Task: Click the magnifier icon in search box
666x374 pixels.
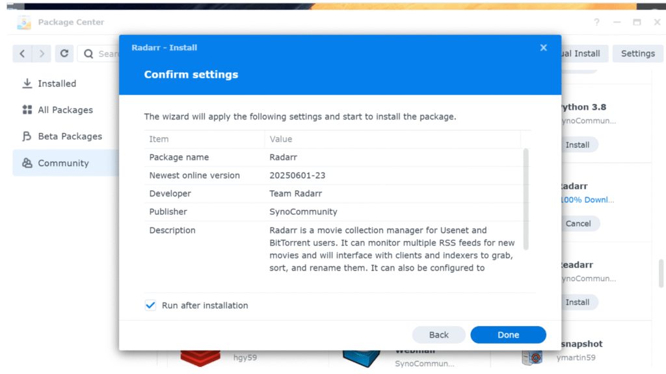Action: pos(89,54)
